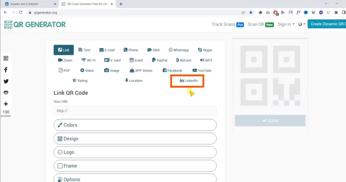The image size is (346, 182).
Task: Close the QR Code Generator browser tab
Action: (x=112, y=4)
